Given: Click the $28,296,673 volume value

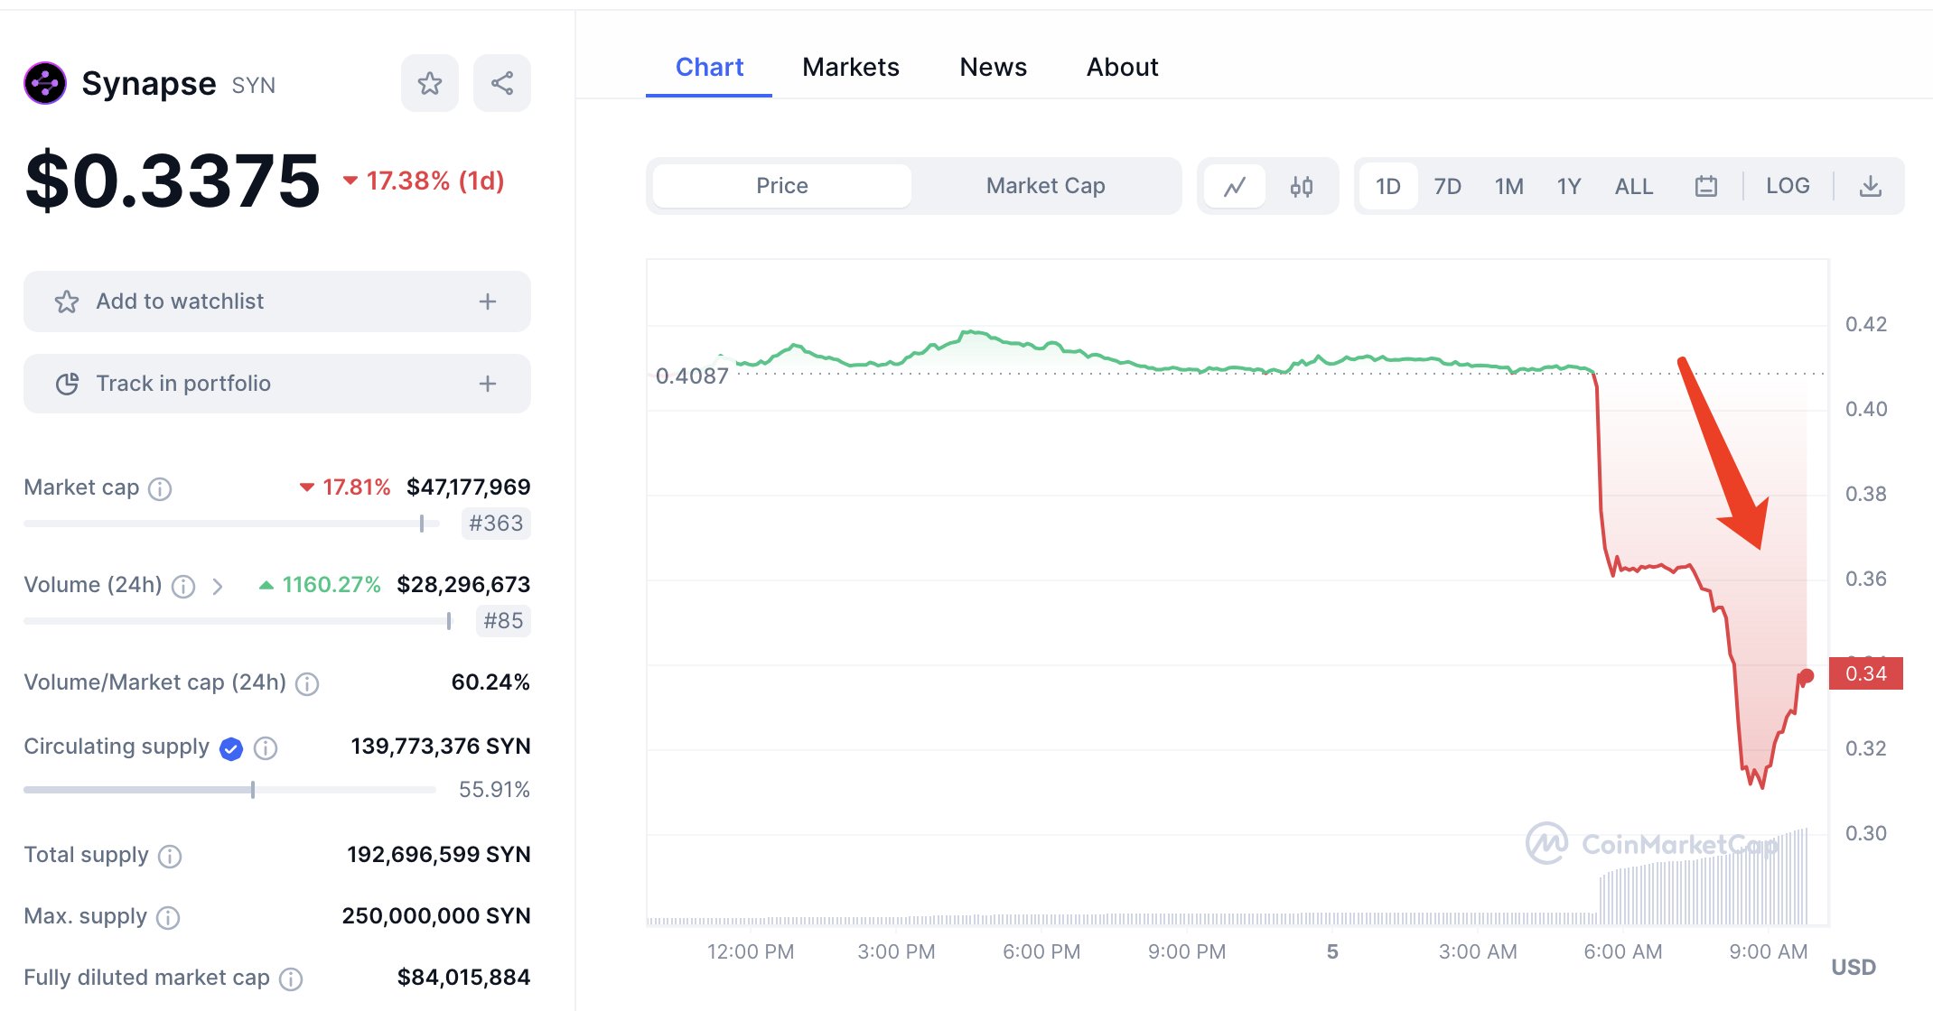Looking at the screenshot, I should pyautogui.click(x=463, y=585).
